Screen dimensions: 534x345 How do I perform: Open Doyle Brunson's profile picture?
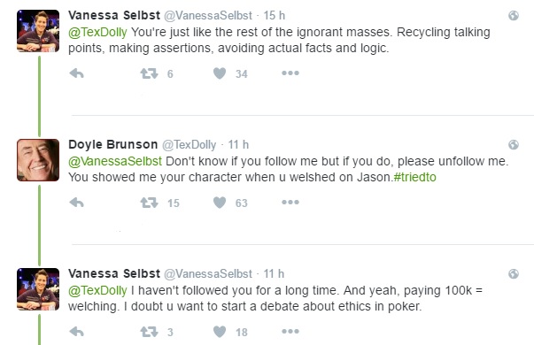pyautogui.click(x=38, y=160)
